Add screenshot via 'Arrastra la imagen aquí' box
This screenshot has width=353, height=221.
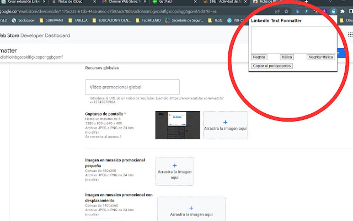225,125
